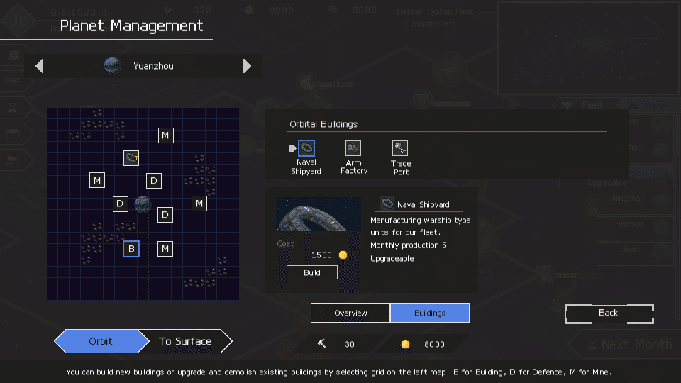Select the topmost M mine slot
The image size is (681, 383).
(x=165, y=135)
